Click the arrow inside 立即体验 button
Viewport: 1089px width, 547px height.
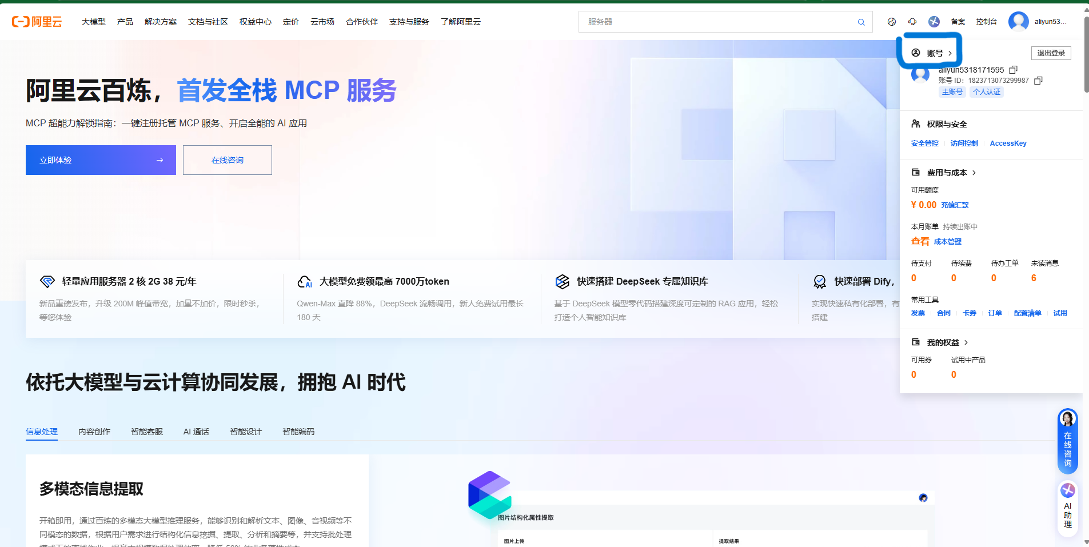click(x=159, y=160)
